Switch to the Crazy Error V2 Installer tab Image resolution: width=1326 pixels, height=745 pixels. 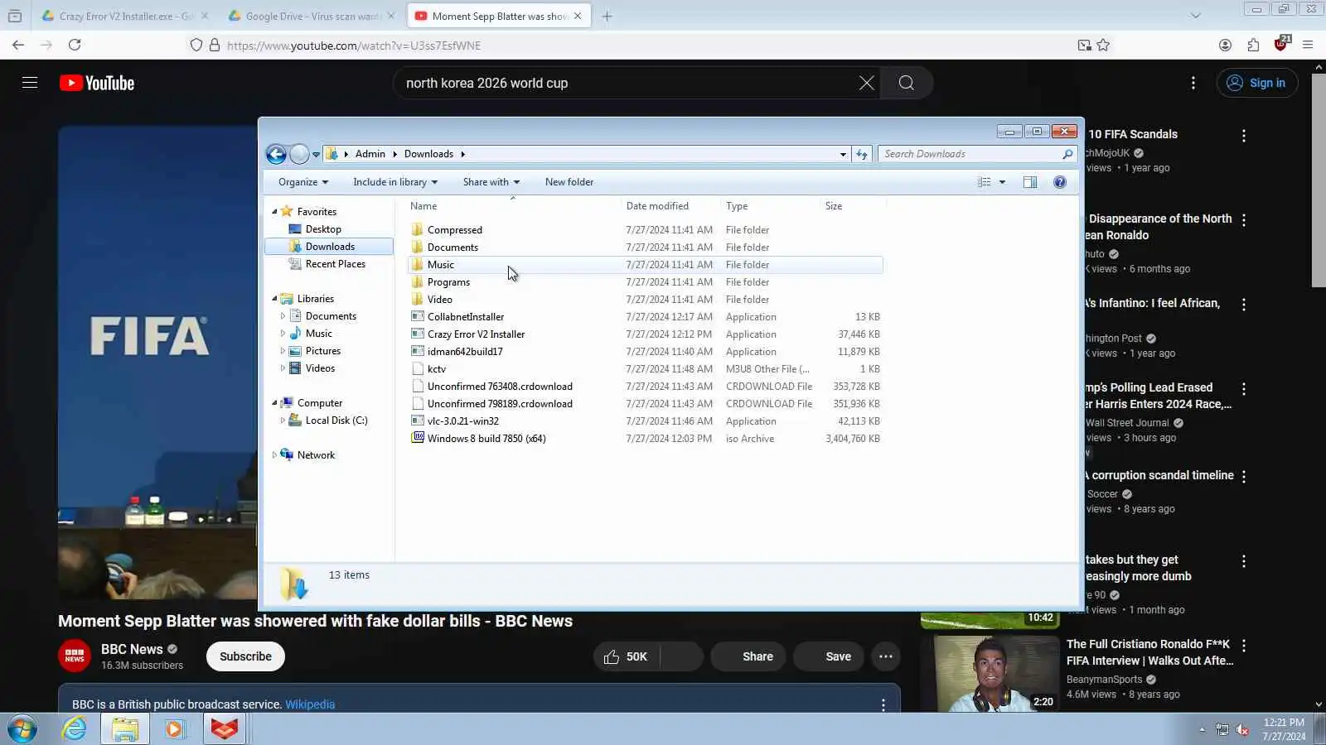[x=124, y=16]
